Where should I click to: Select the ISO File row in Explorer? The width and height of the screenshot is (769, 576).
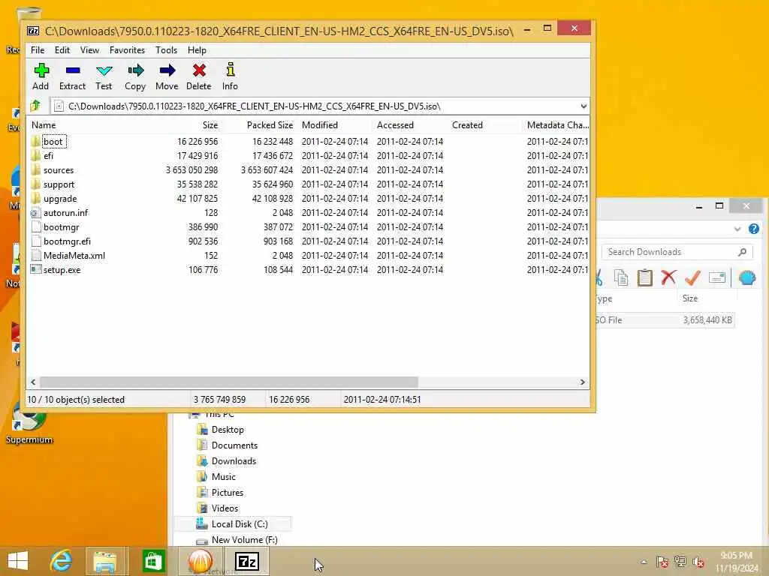click(665, 319)
